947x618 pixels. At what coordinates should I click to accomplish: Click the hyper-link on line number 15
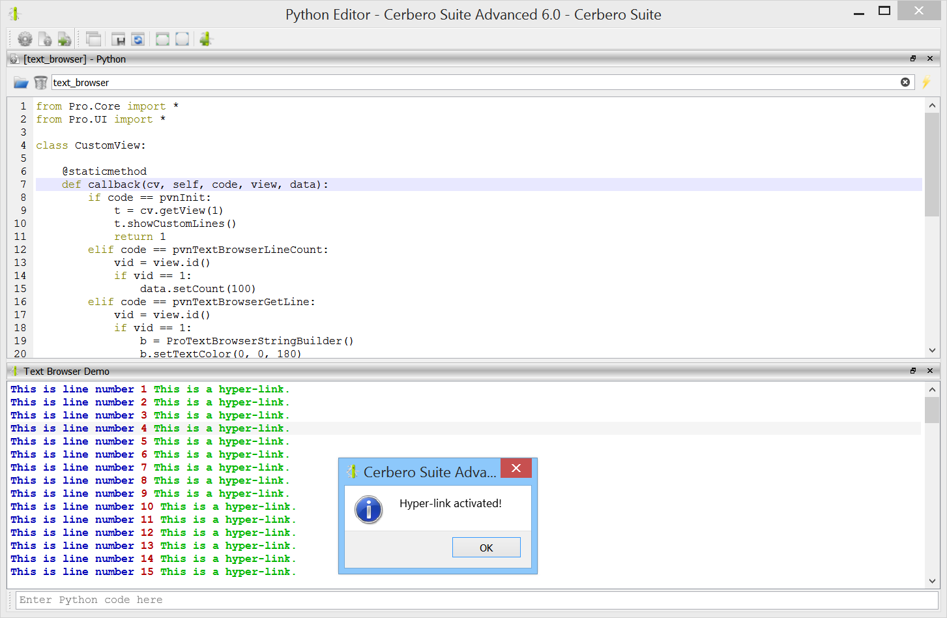pyautogui.click(x=228, y=572)
